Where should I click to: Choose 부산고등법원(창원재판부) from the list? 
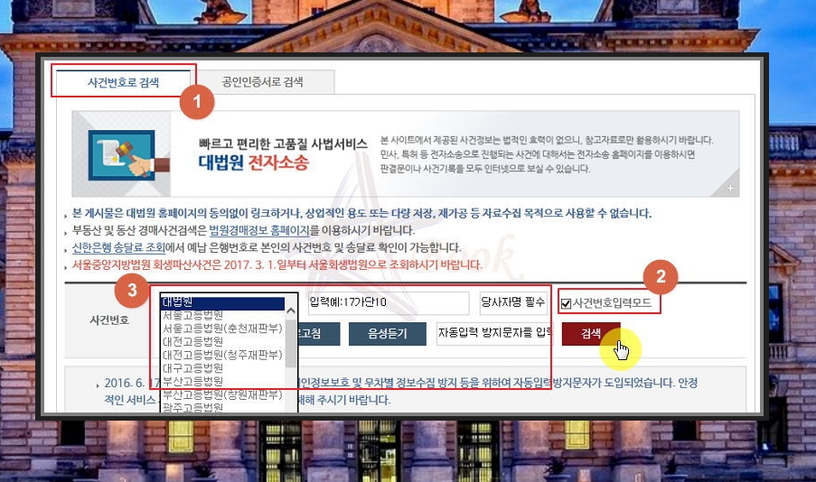[x=222, y=394]
